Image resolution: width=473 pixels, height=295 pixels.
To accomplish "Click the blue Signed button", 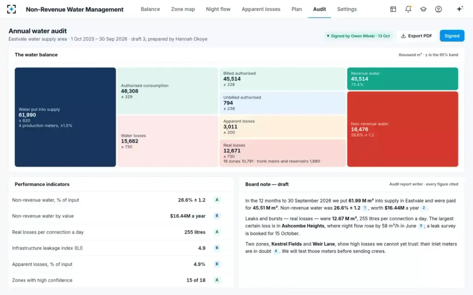I will point(452,36).
